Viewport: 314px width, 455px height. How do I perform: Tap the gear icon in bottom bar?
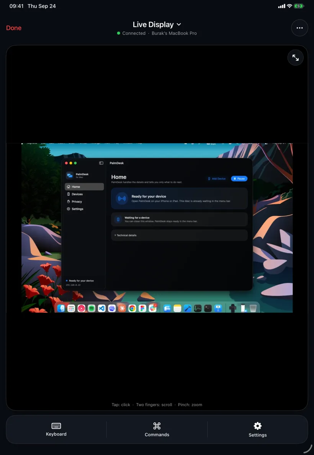click(x=258, y=426)
